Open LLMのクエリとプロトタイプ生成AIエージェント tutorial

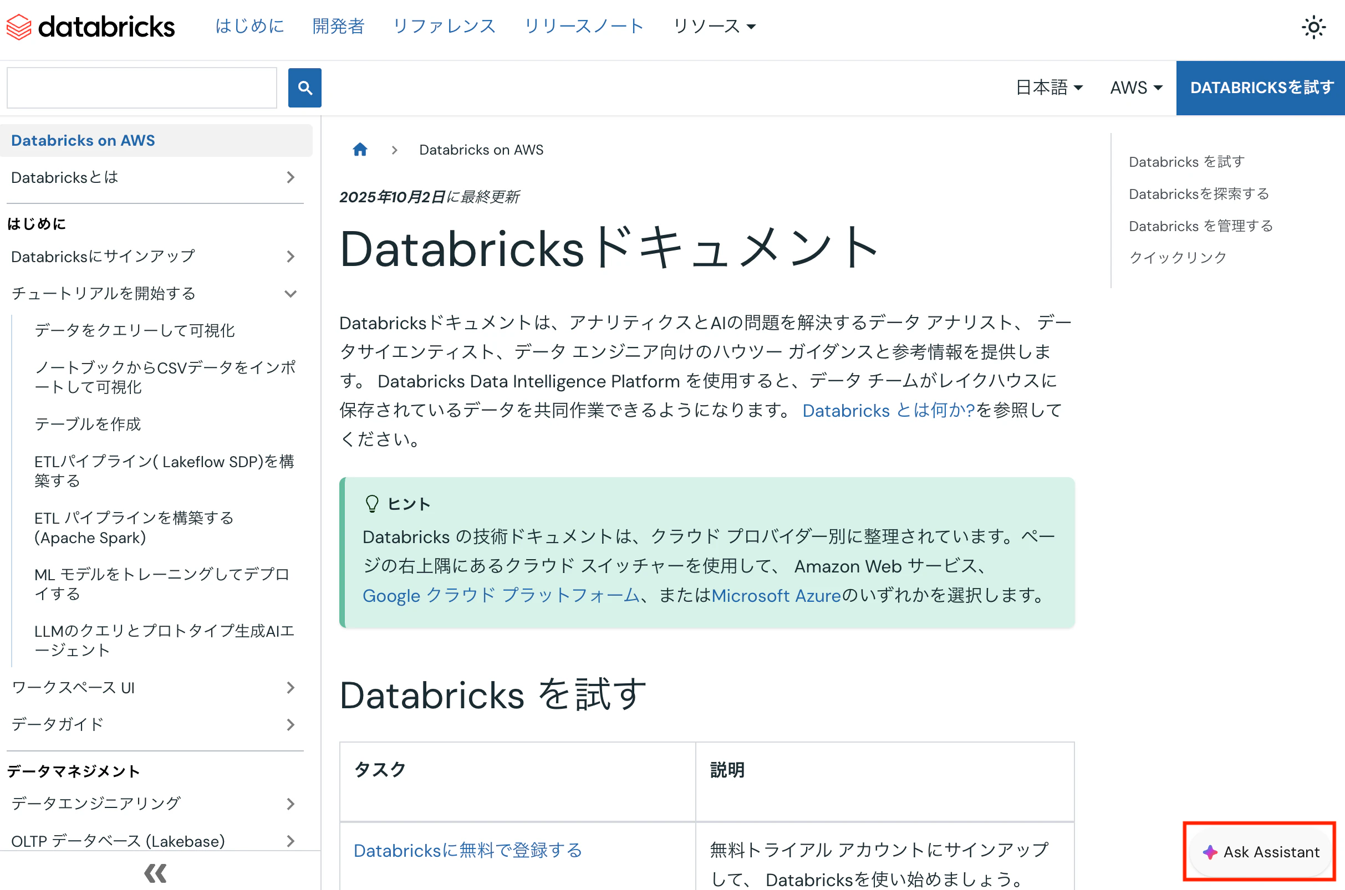[164, 640]
